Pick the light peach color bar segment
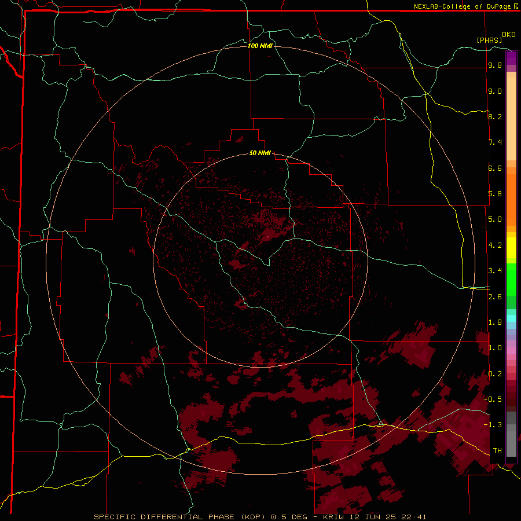Screen dimensions: 521x521 click(x=511, y=120)
